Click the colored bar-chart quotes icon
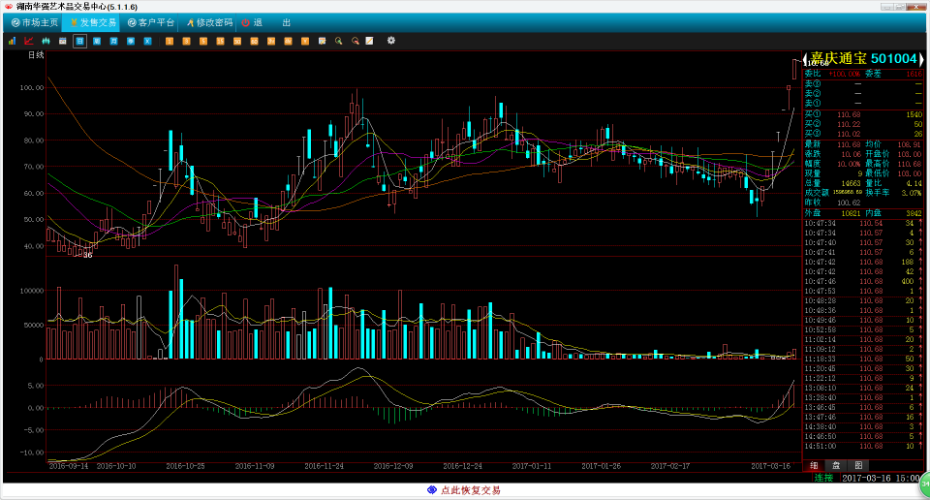Screen dimensions: 930x500 (12, 41)
